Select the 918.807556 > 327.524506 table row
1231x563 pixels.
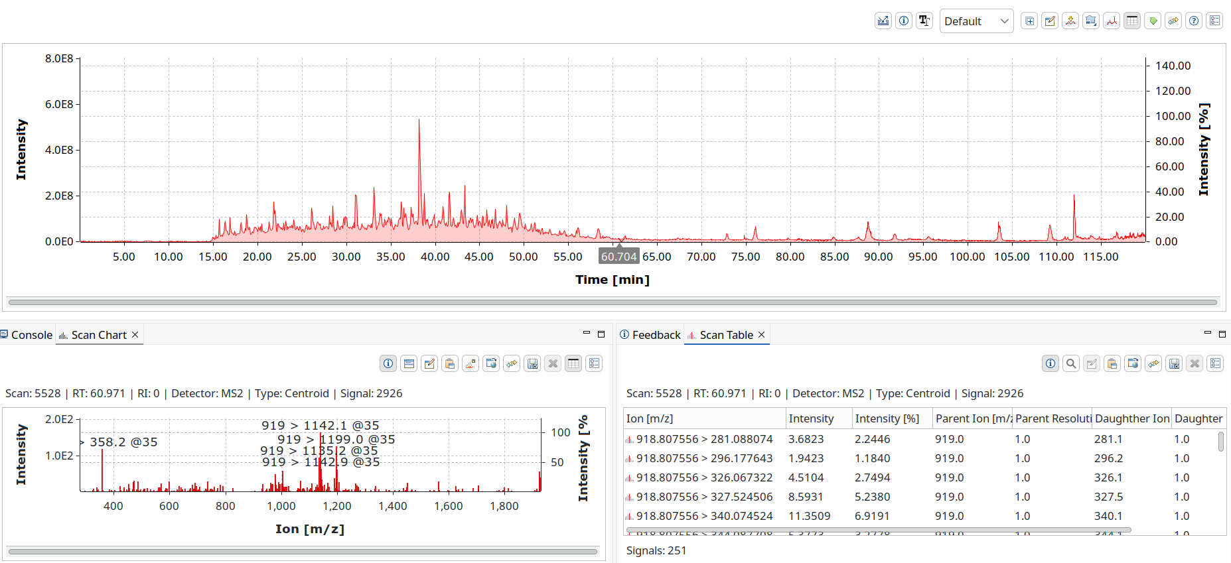[x=704, y=497]
